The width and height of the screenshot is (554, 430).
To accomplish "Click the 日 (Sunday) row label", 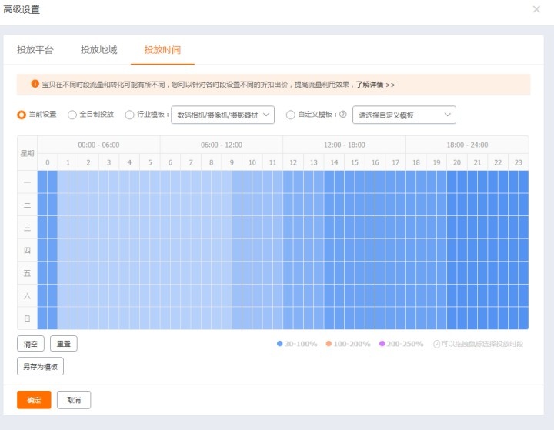I will 27,318.
